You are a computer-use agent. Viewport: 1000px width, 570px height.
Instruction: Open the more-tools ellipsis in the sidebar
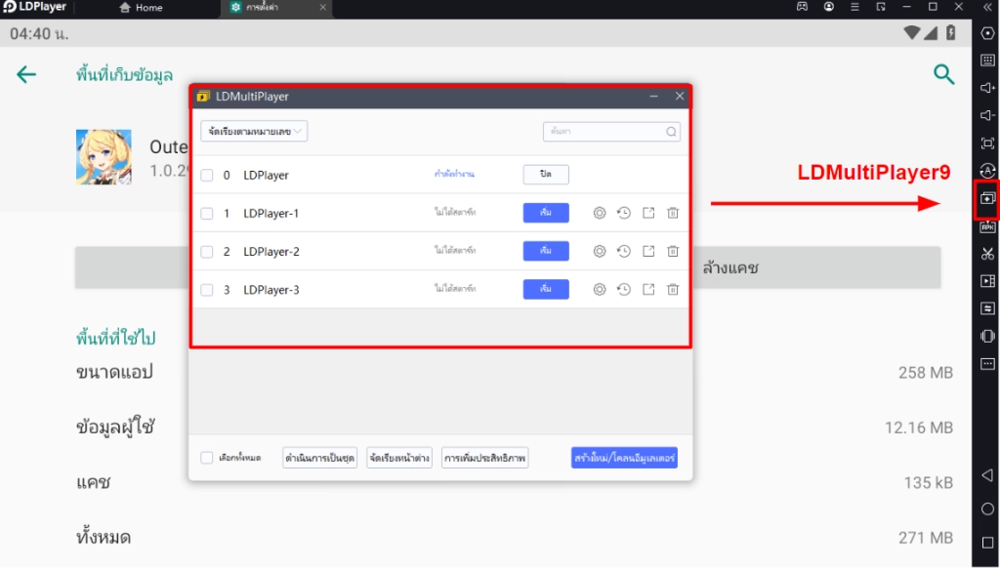pyautogui.click(x=987, y=364)
